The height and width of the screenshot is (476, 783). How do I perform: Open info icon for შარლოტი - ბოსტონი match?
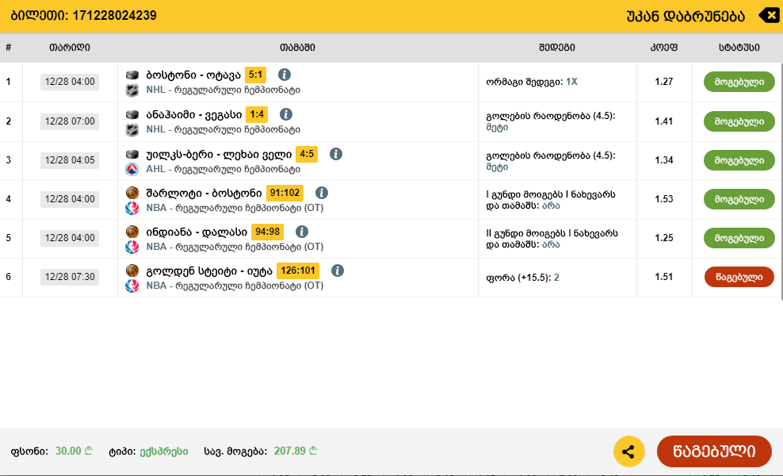click(x=322, y=193)
